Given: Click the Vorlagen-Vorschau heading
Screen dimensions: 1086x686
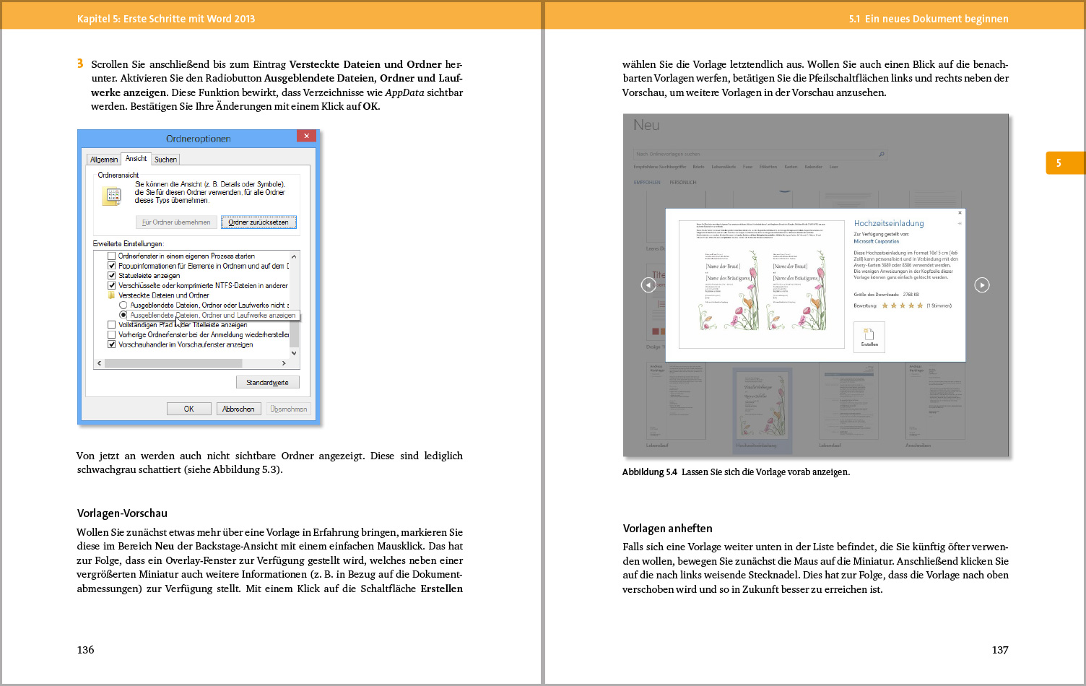Looking at the screenshot, I should click(x=122, y=513).
